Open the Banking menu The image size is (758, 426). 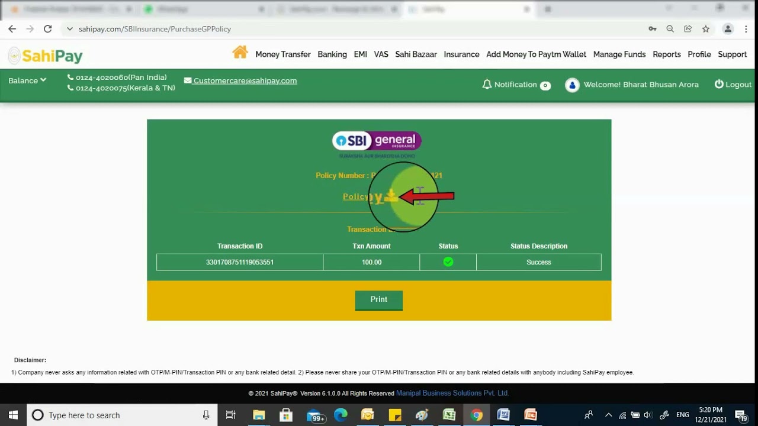pos(332,54)
